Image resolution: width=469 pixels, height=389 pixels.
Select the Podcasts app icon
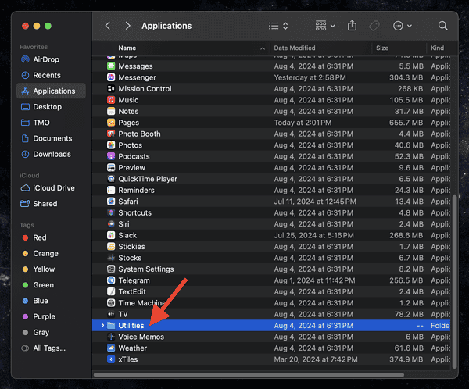coord(111,156)
